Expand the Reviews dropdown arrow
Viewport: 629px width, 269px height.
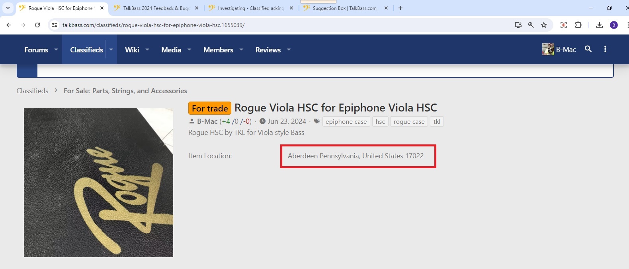(x=289, y=50)
